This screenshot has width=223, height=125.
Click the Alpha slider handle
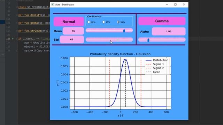coord(148,40)
